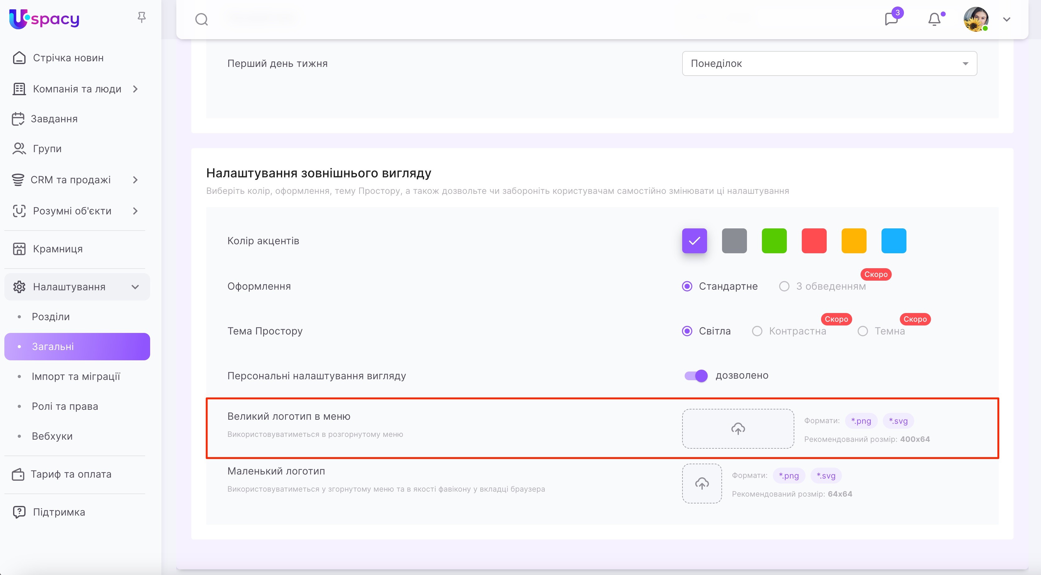Click large logo upload cloud icon

[738, 428]
